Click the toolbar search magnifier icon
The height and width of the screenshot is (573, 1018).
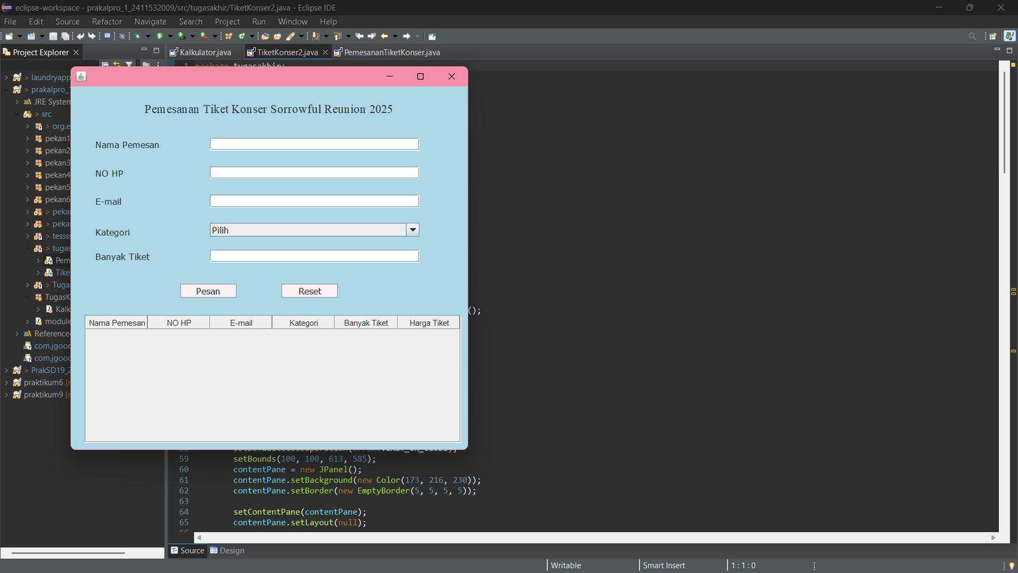click(x=972, y=36)
